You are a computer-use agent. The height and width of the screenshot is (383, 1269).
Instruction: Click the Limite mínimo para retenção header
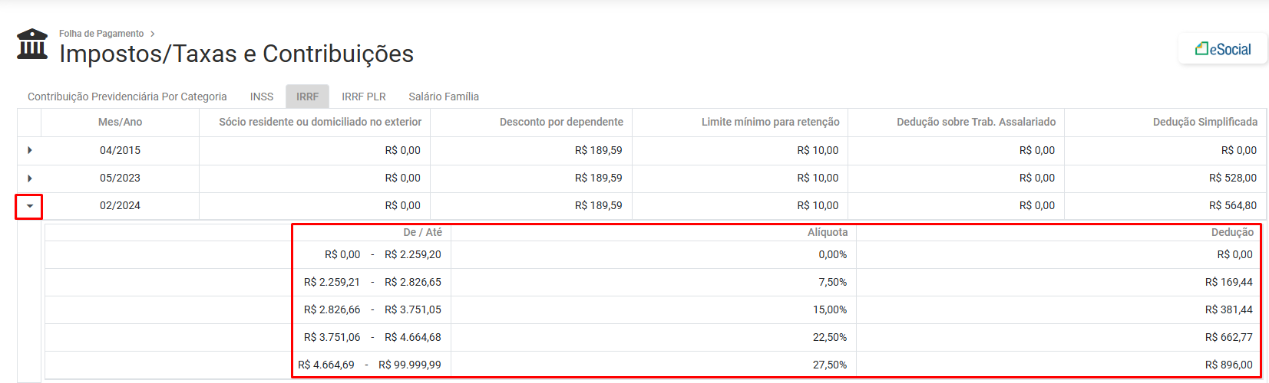point(770,122)
